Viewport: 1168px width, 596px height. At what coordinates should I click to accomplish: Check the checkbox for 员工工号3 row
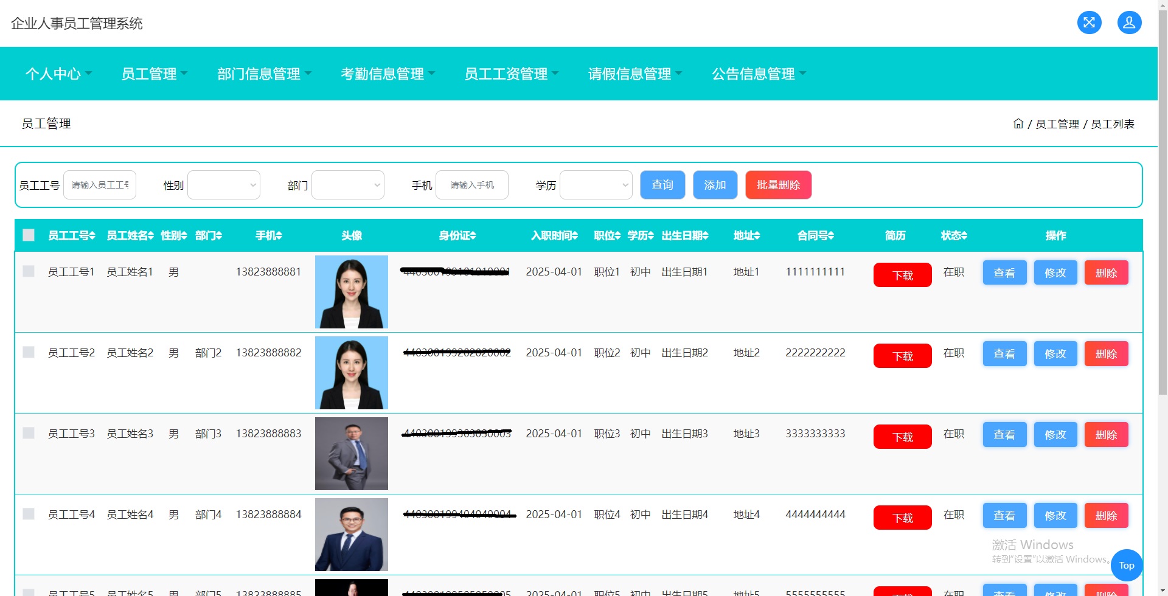pyautogui.click(x=28, y=433)
